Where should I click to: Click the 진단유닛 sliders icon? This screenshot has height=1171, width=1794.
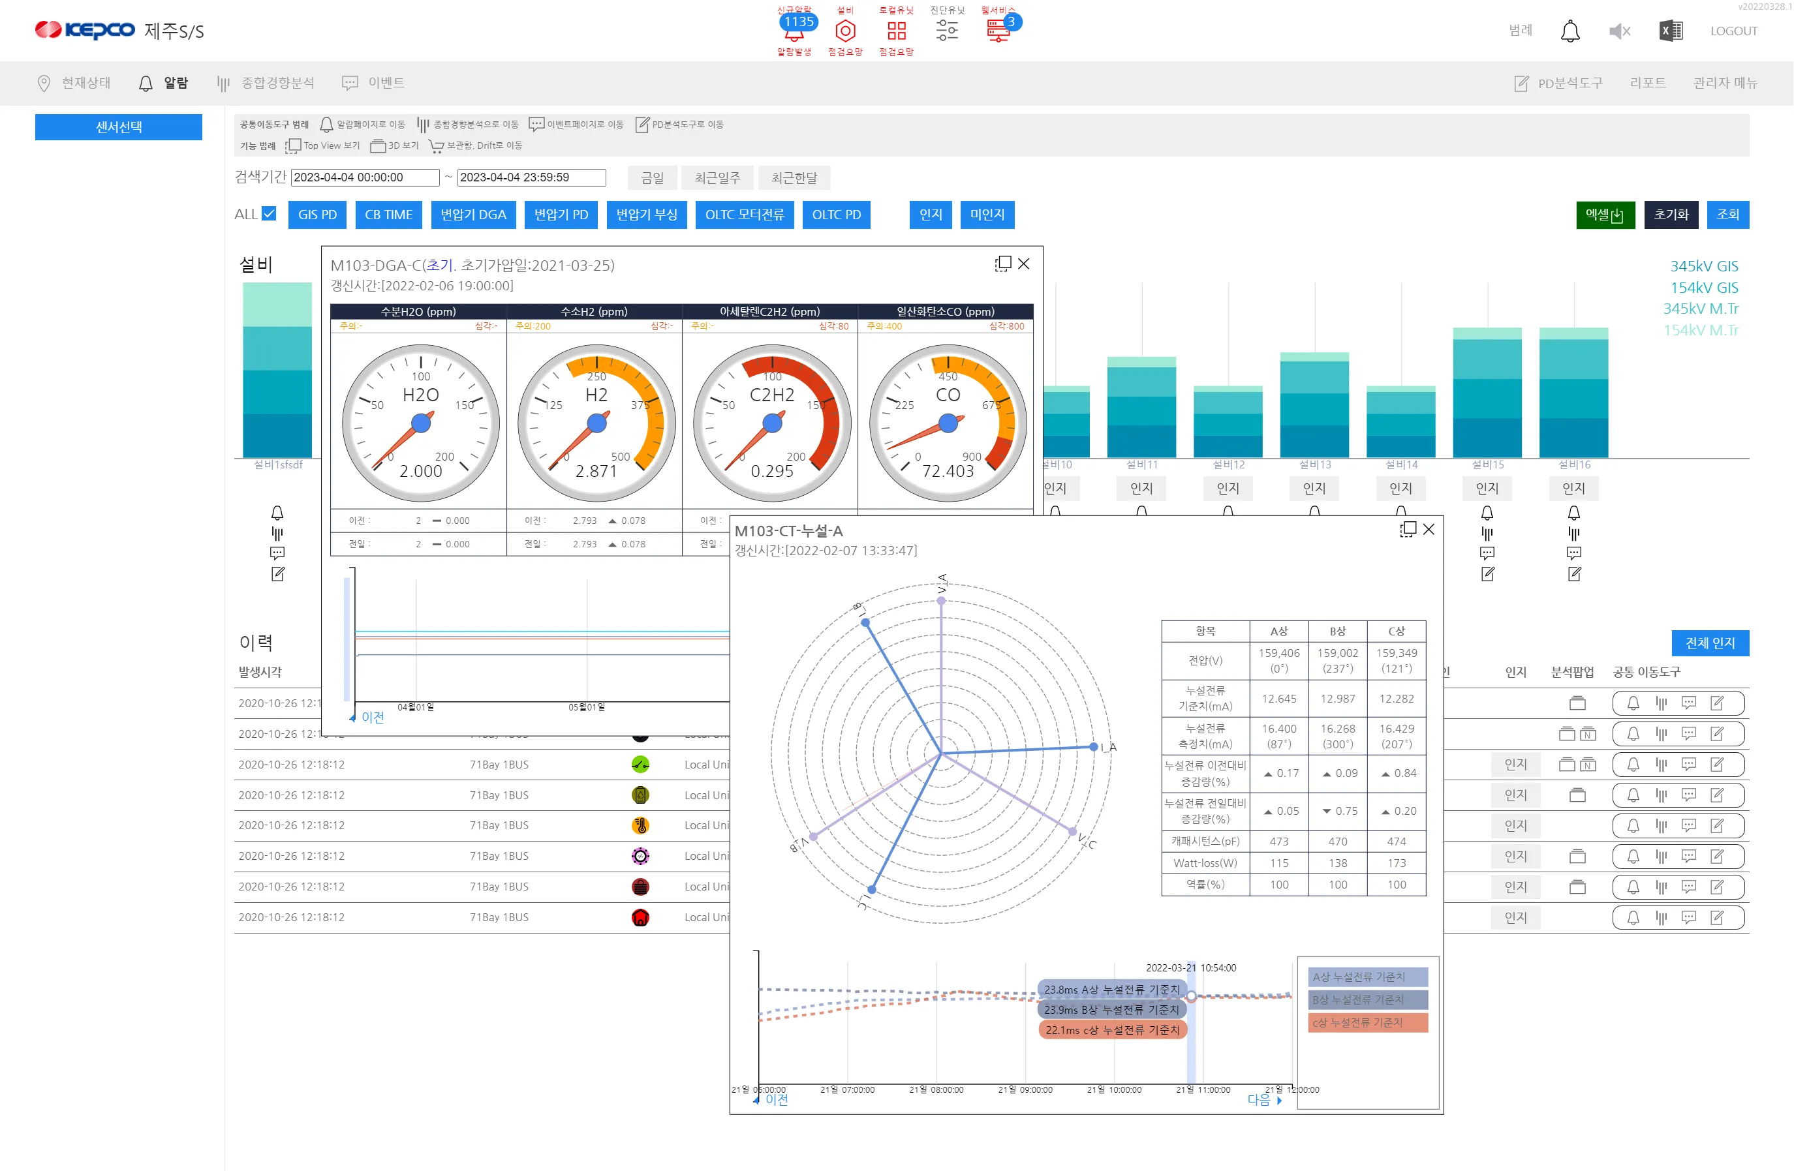tap(947, 31)
